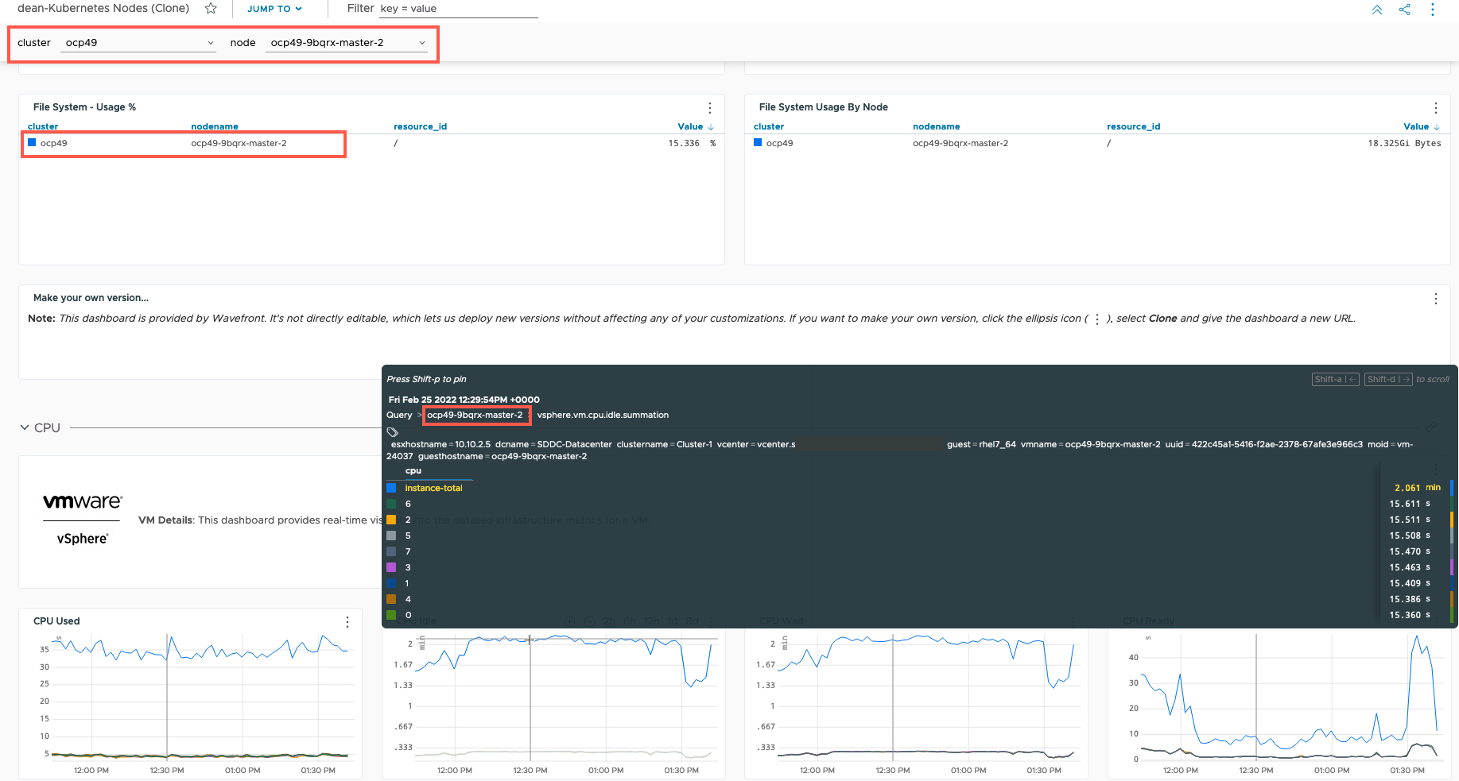Click the blue ocp49 swatch in Usage By Node table
Image resolution: width=1459 pixels, height=781 pixels.
point(758,143)
